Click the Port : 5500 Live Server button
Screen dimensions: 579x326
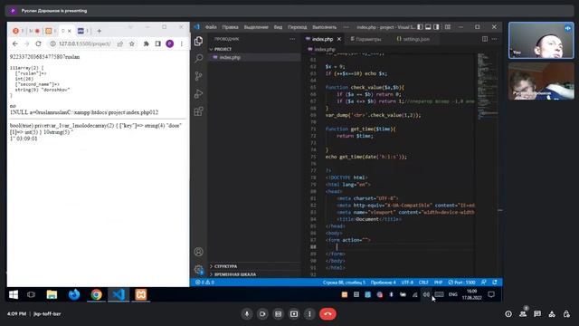click(461, 283)
